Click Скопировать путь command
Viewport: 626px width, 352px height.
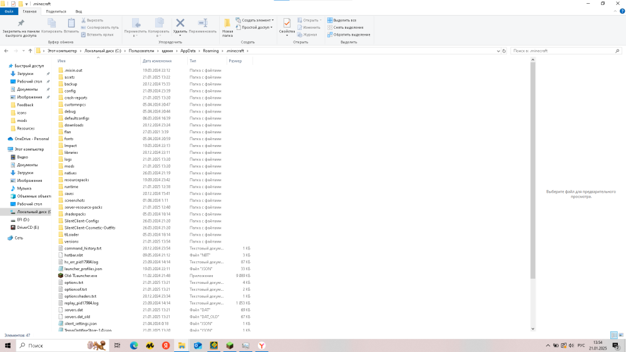tap(100, 28)
